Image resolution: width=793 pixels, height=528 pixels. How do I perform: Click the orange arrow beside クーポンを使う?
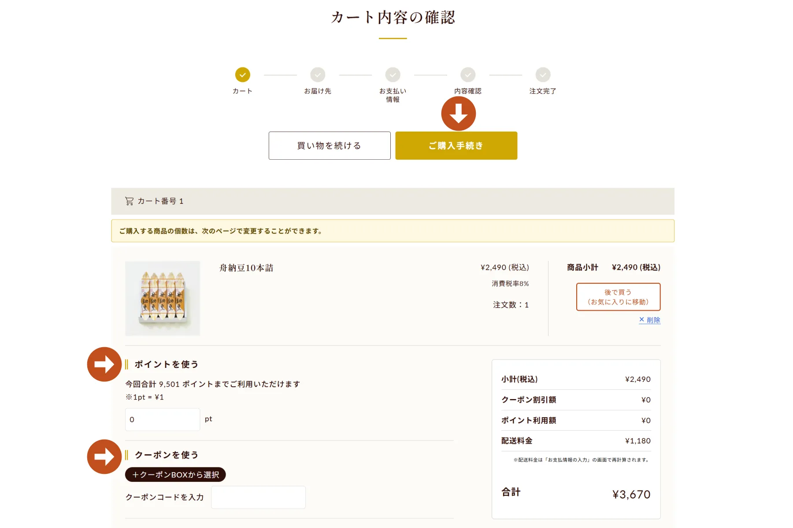pos(104,457)
